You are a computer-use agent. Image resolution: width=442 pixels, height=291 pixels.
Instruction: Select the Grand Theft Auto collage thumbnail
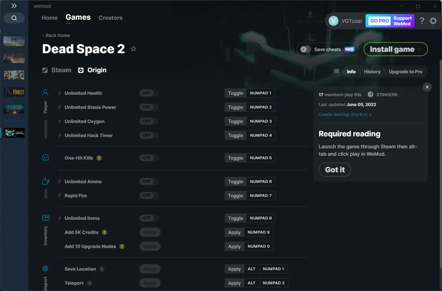pos(14,75)
